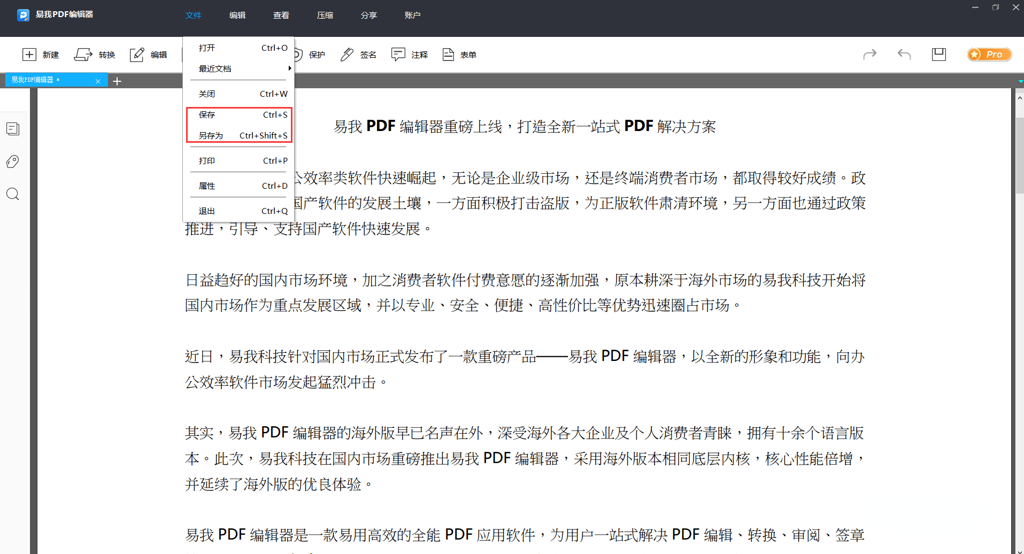Screen dimensions: 1024x554
Task: Click the tab list dropdown arrow at right
Action: (x=1020, y=81)
